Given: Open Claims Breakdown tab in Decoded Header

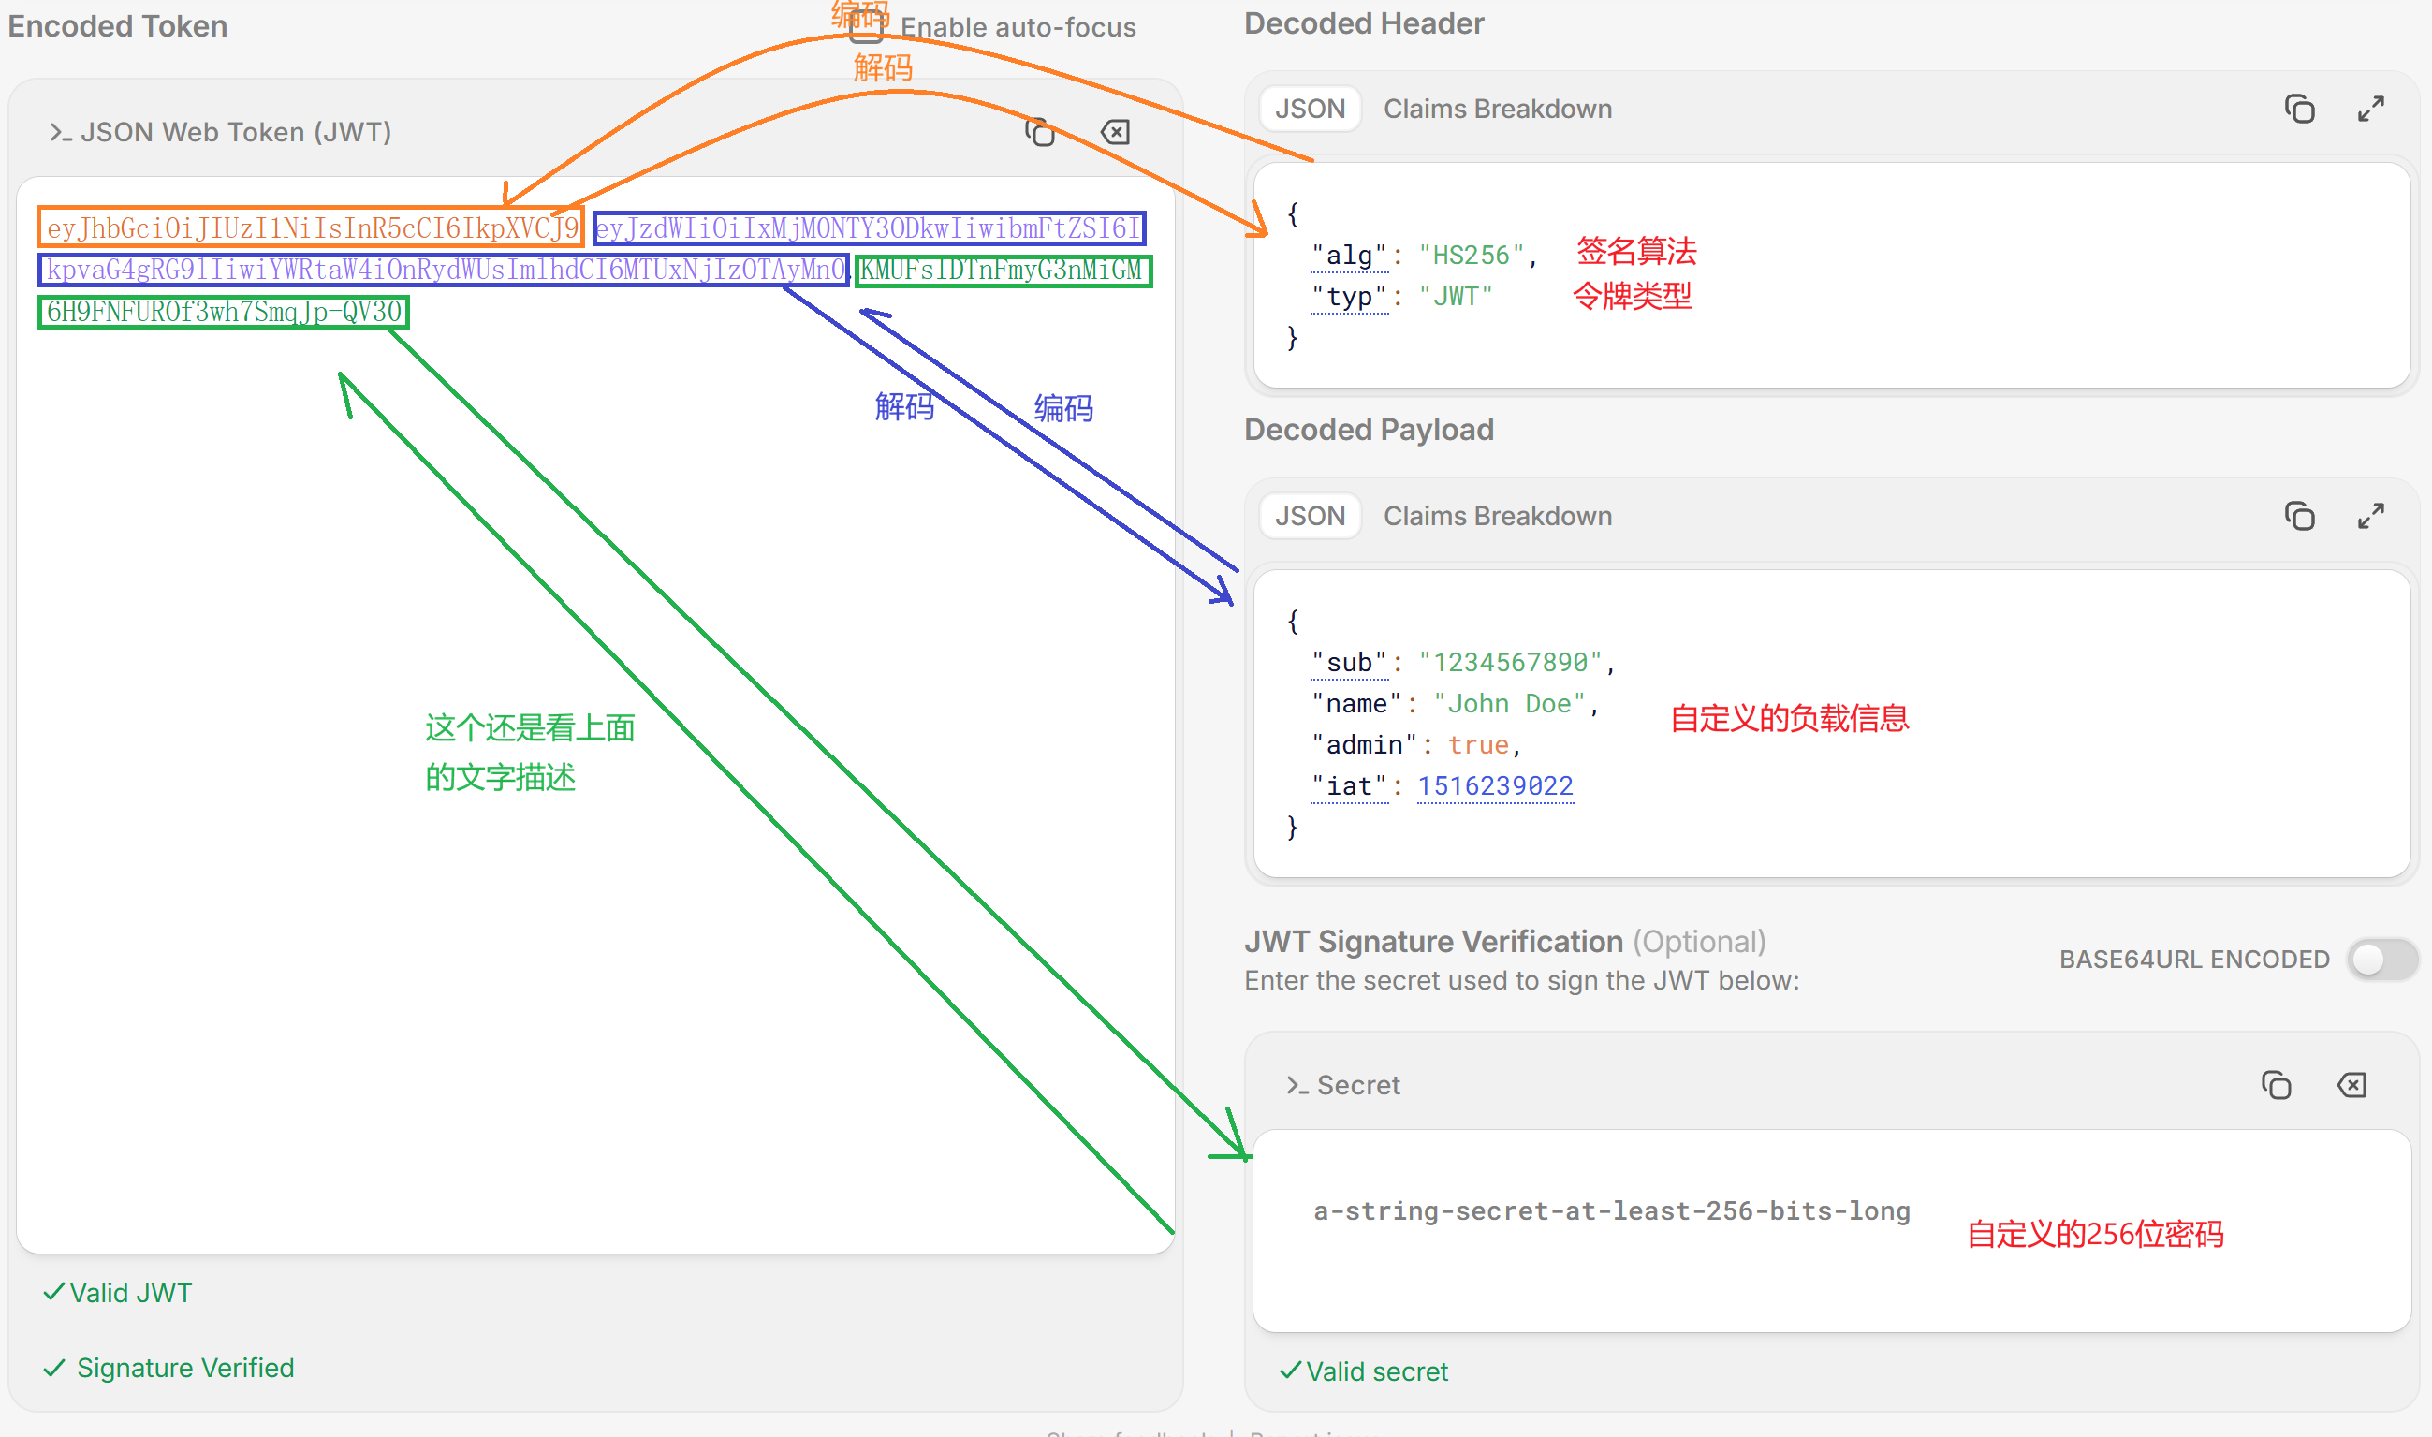Looking at the screenshot, I should pyautogui.click(x=1497, y=109).
